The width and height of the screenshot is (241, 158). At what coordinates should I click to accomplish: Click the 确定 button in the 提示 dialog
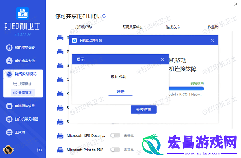(x=120, y=92)
